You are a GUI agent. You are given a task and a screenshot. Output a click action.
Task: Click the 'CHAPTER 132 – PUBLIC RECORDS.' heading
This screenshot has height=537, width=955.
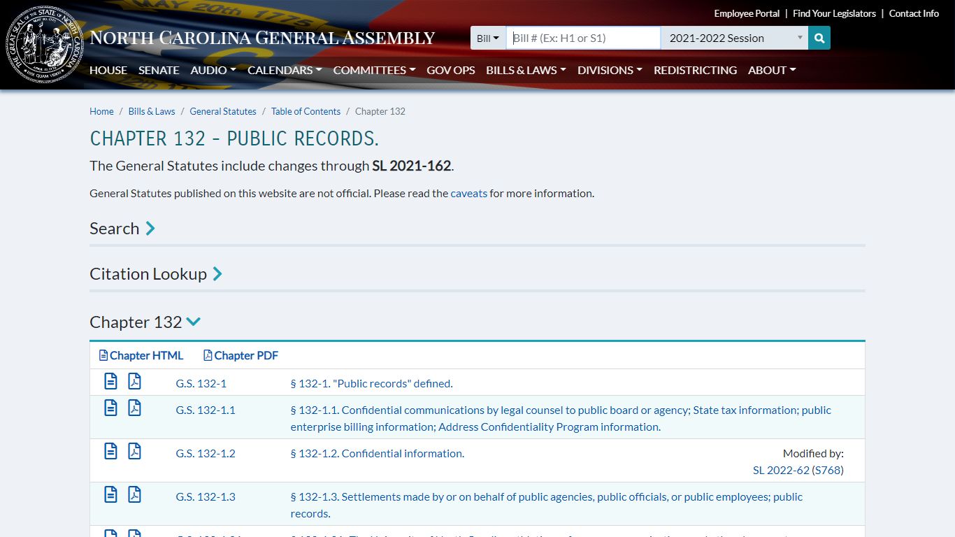click(x=234, y=138)
